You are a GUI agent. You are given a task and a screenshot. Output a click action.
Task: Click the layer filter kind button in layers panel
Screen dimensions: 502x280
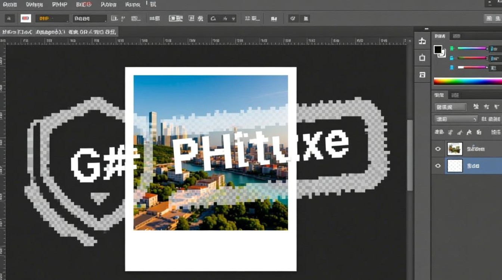pos(450,107)
